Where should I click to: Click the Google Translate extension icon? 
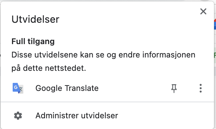pos(18,88)
